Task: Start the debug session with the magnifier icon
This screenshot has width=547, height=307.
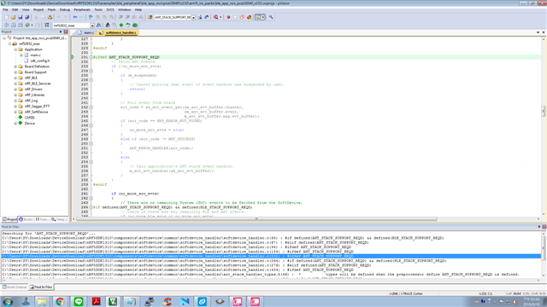Action: [x=216, y=17]
